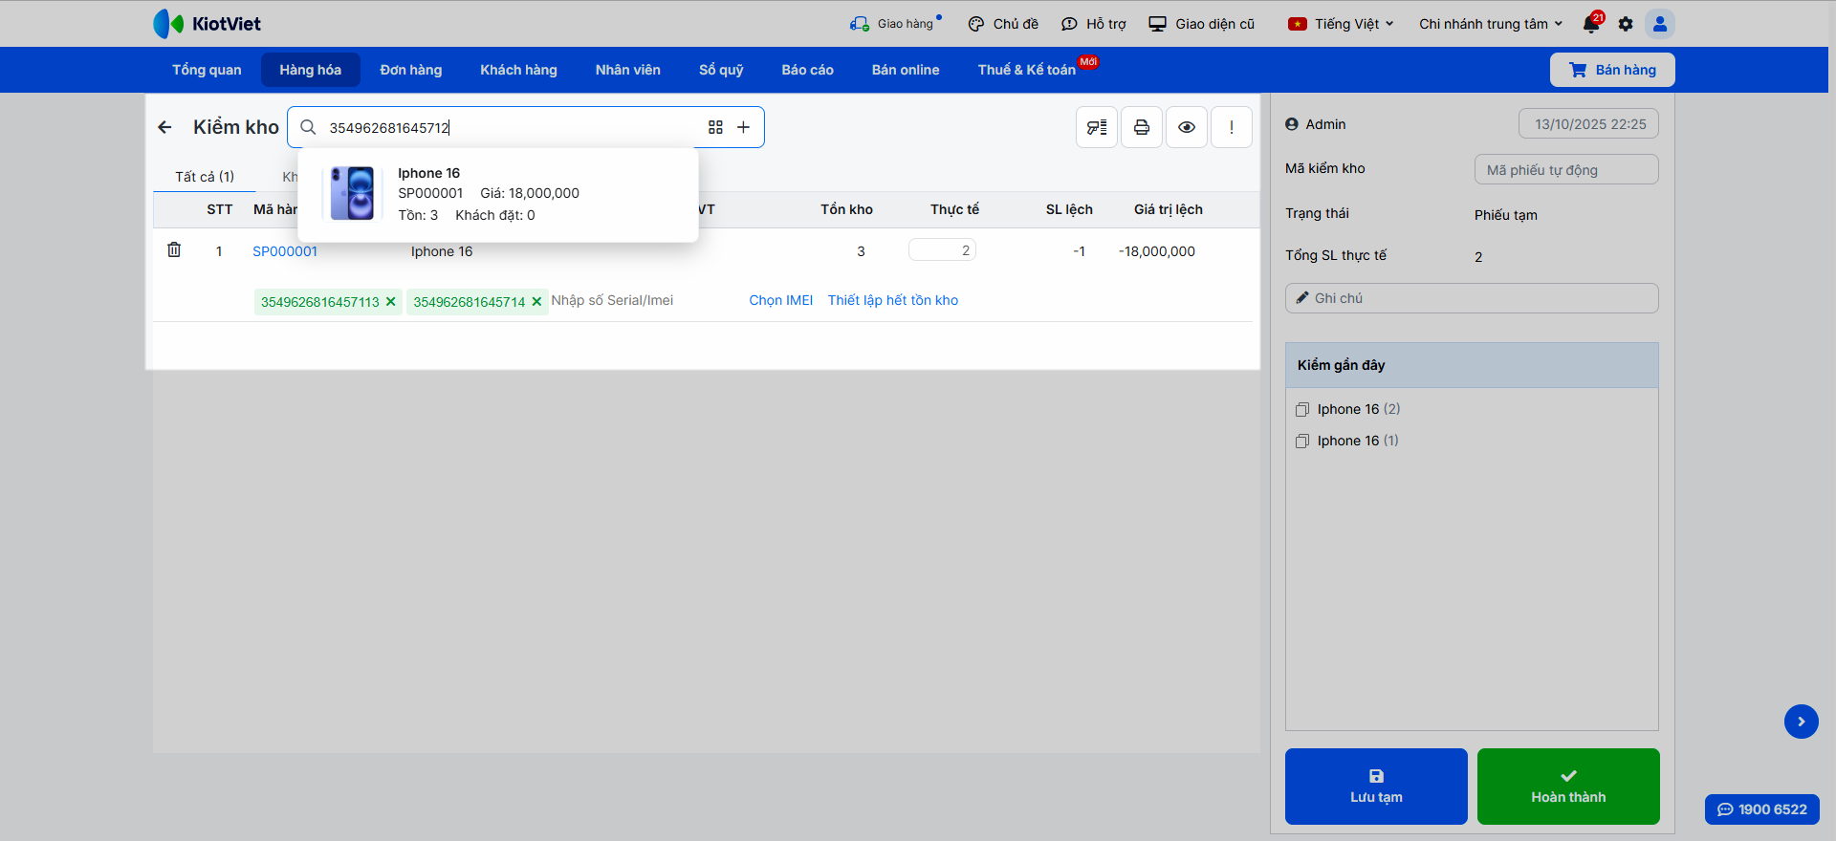Click the display options toolbar icon
The width and height of the screenshot is (1836, 841).
pos(1097,127)
